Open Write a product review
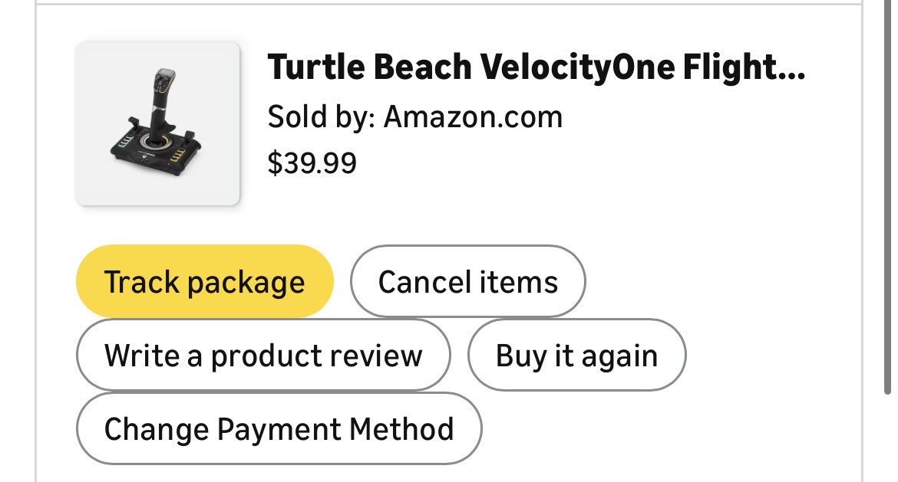 [263, 355]
